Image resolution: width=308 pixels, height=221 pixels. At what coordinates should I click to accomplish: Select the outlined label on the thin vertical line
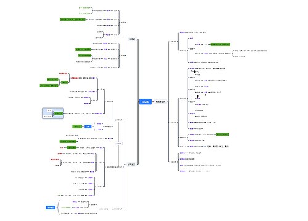point(118,144)
